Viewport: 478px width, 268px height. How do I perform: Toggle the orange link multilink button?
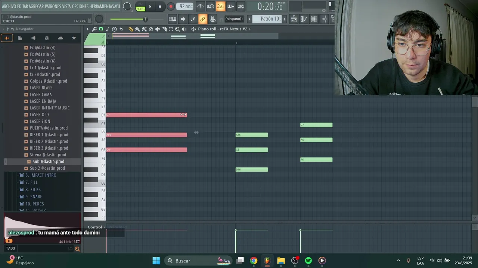pyautogui.click(x=202, y=19)
